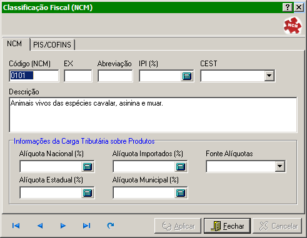Viewport: 307px width, 238px height.
Task: Open calculator for Alíquota Nacional field
Action: point(88,167)
